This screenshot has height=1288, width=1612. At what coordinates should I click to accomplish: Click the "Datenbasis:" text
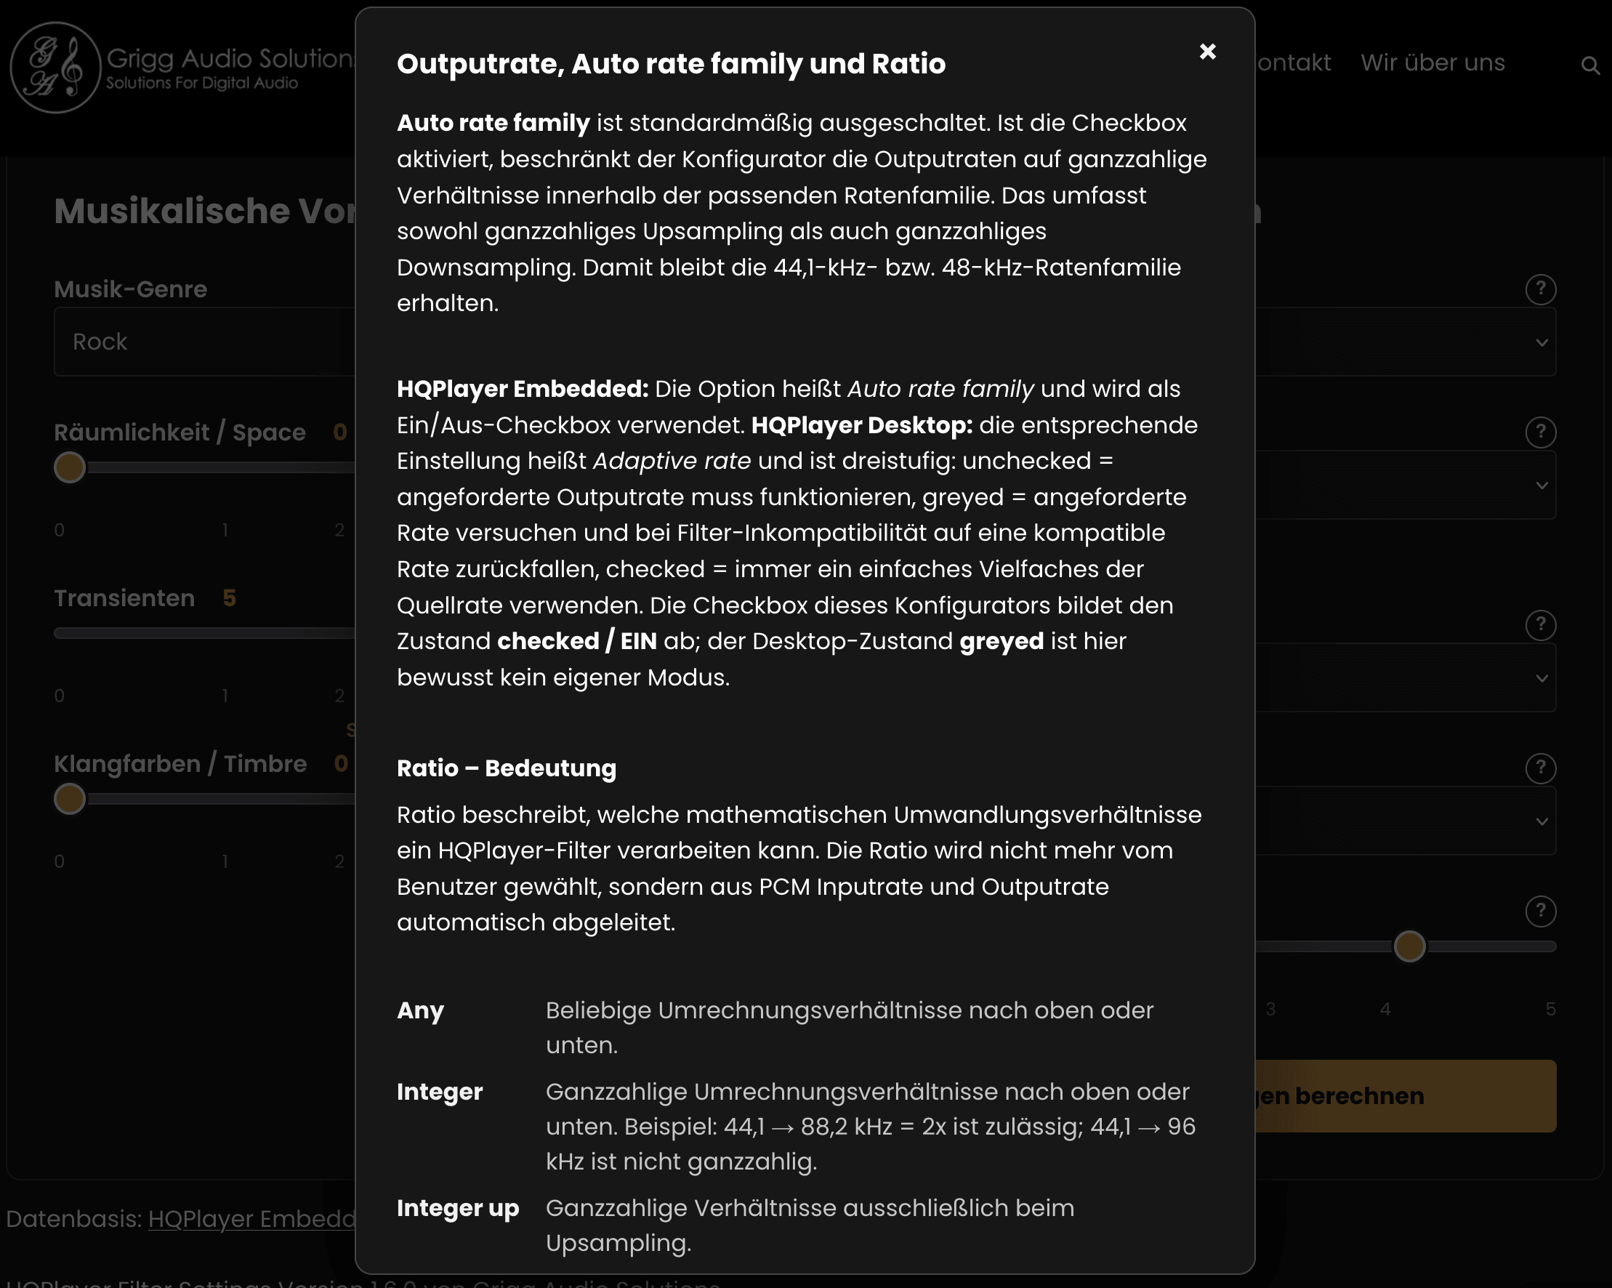(x=73, y=1219)
